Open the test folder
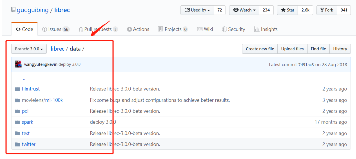The height and width of the screenshot is (159, 356). point(26,133)
